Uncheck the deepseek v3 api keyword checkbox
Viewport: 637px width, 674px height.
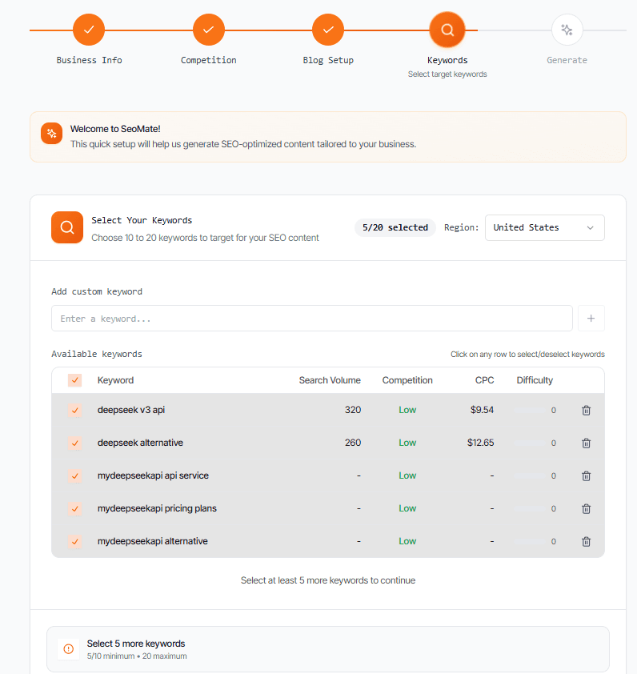74,410
